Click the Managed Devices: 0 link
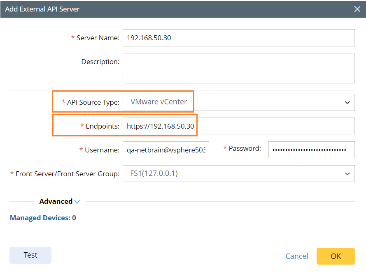The height and width of the screenshot is (272, 366). pyautogui.click(x=43, y=218)
